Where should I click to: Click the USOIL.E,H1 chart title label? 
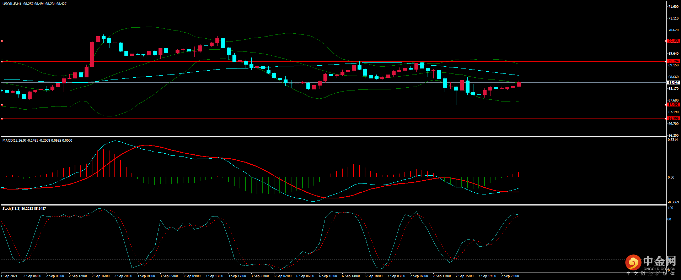pos(12,4)
